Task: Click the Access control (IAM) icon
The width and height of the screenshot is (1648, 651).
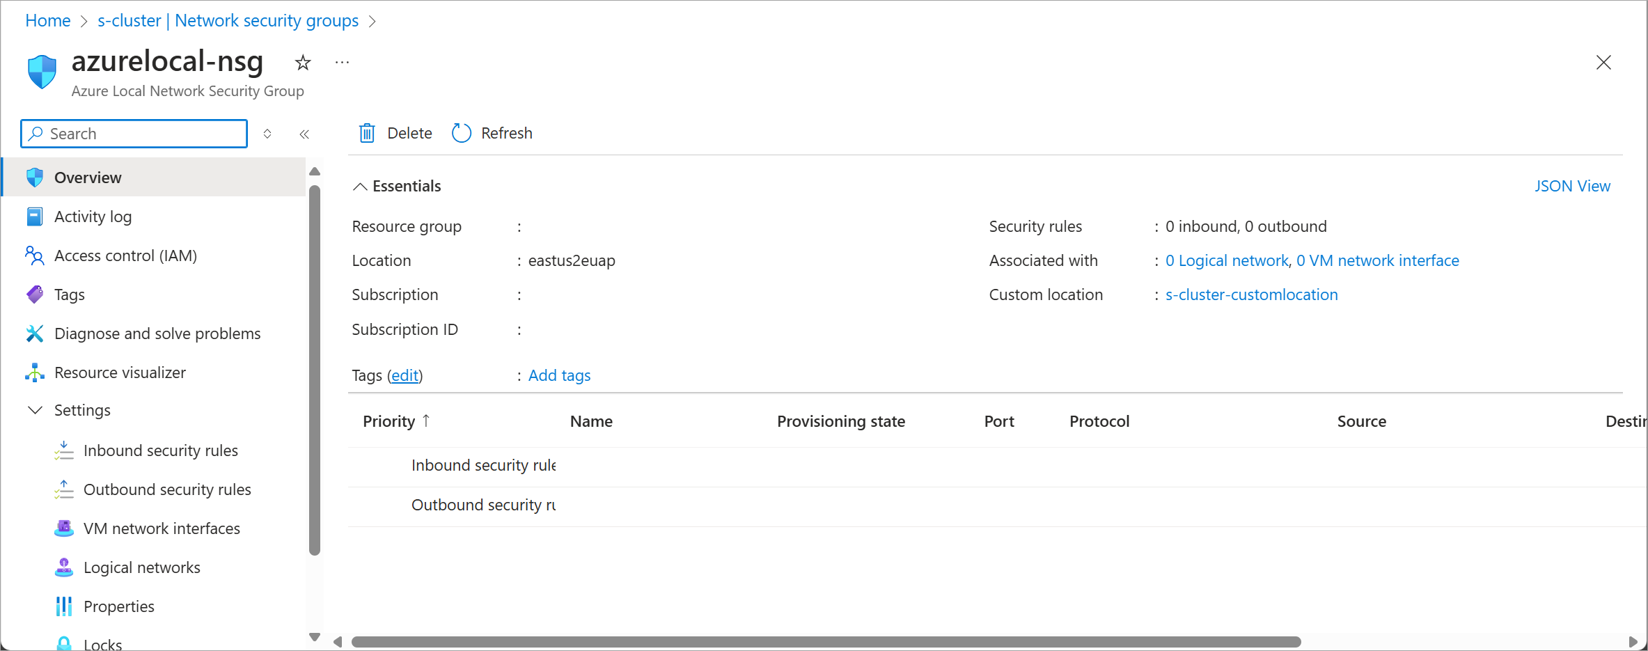Action: pyautogui.click(x=35, y=256)
